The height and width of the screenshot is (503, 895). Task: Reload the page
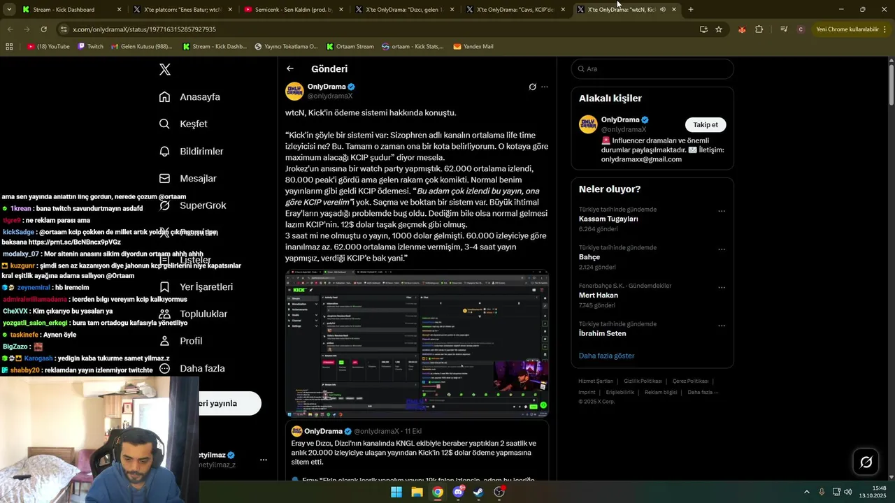click(44, 29)
